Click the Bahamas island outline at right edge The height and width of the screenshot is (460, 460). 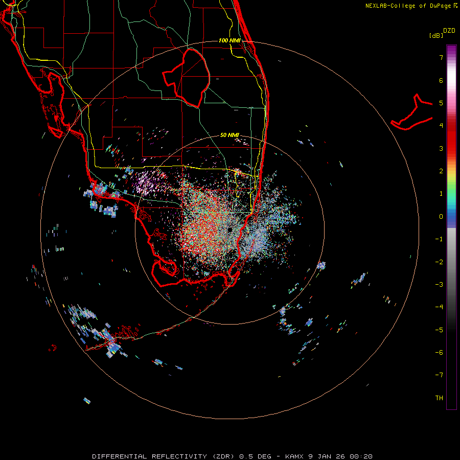coord(412,113)
